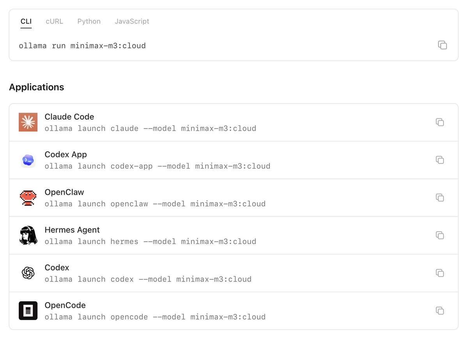The width and height of the screenshot is (468, 339).
Task: Copy the Codex launch command
Action: (x=440, y=273)
